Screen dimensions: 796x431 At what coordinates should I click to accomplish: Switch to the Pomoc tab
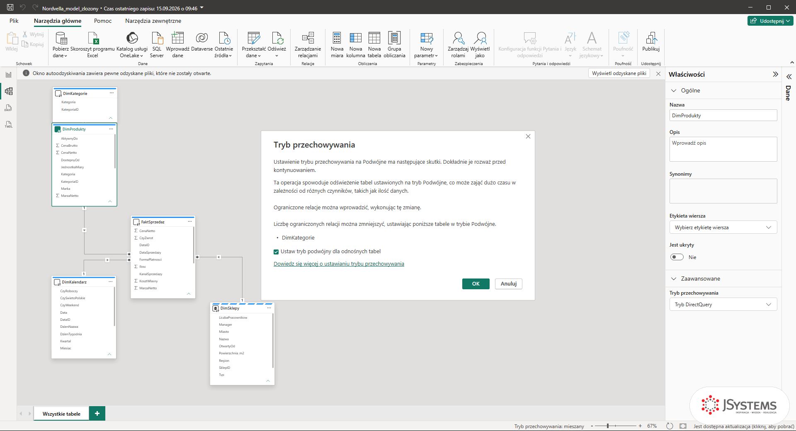pyautogui.click(x=103, y=21)
